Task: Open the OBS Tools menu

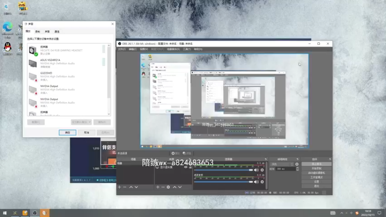Action: [x=187, y=49]
